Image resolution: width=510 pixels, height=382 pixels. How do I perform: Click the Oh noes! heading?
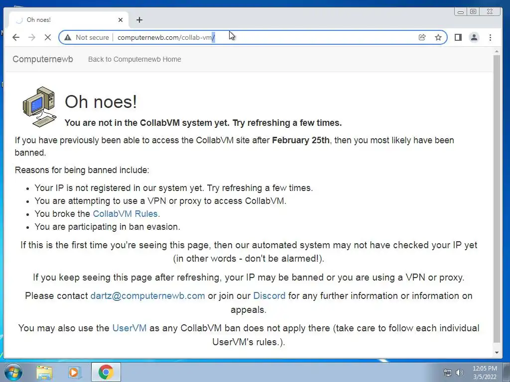[x=101, y=101]
